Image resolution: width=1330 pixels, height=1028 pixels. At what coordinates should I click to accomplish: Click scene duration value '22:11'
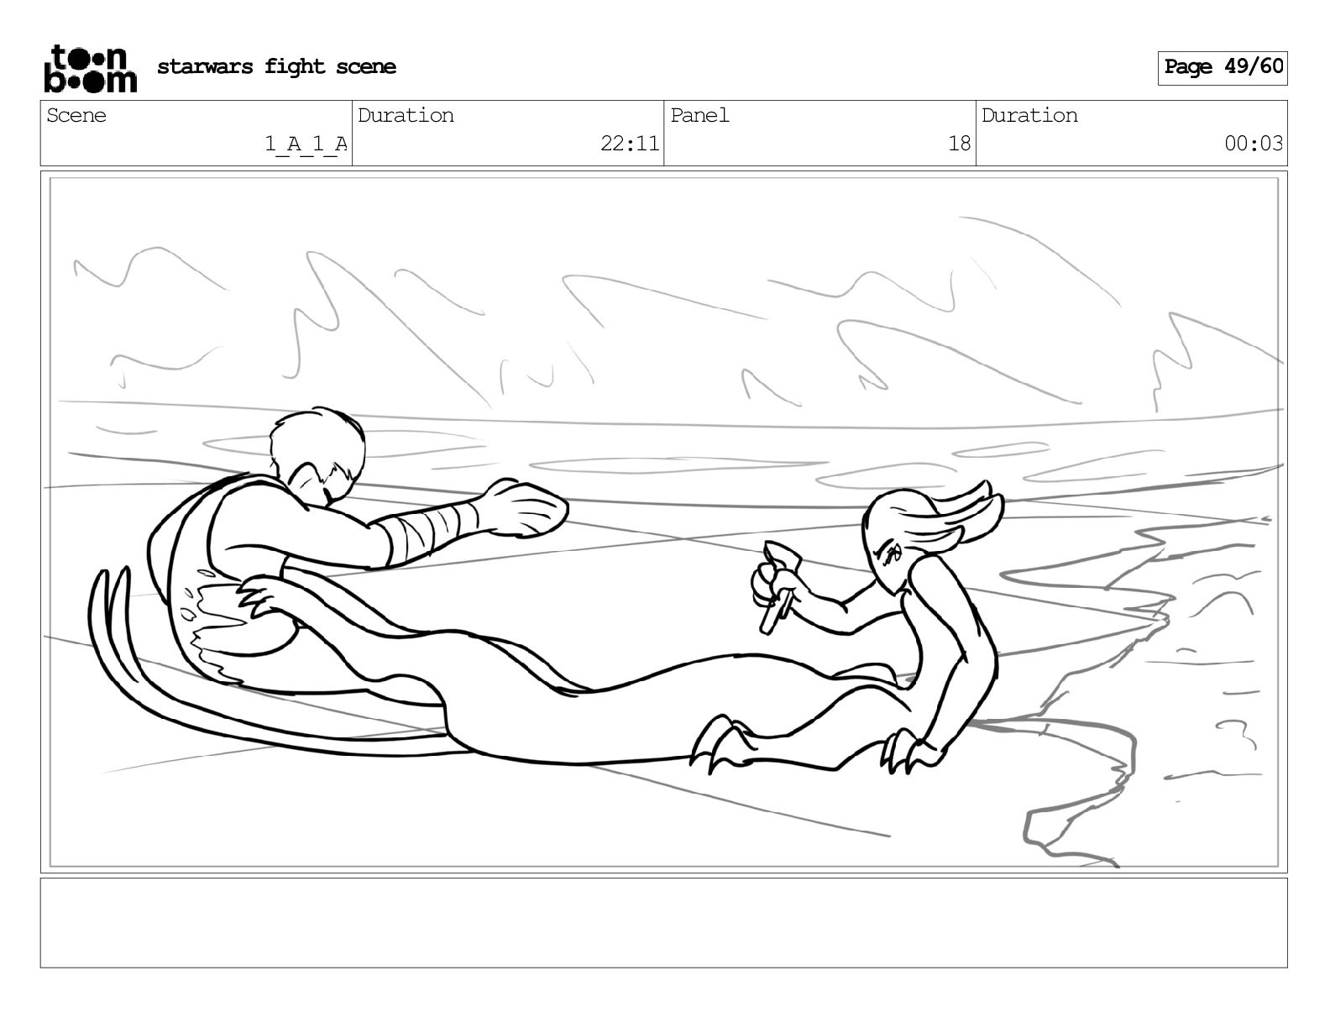pyautogui.click(x=630, y=144)
